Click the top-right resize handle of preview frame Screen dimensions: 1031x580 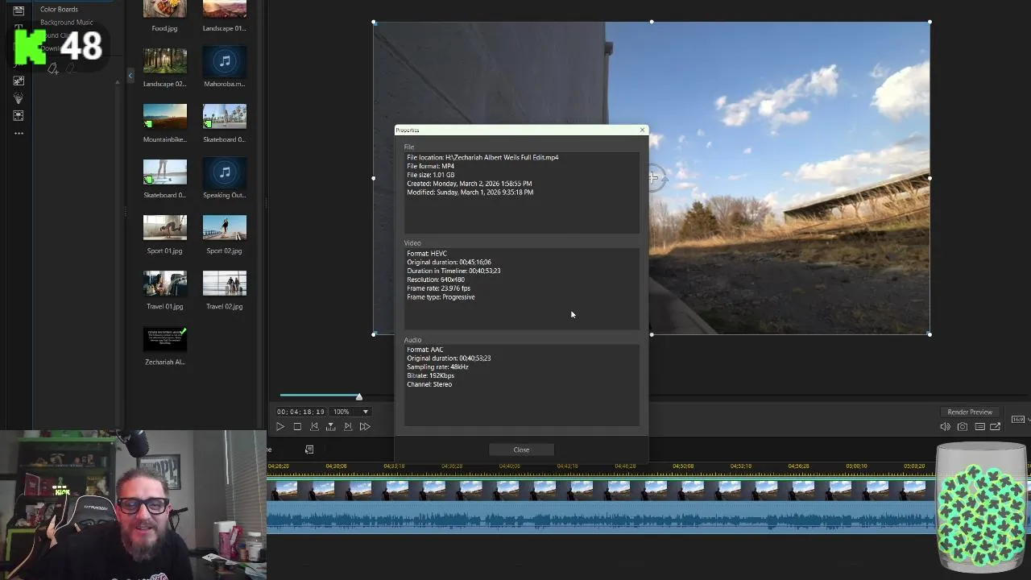(930, 23)
